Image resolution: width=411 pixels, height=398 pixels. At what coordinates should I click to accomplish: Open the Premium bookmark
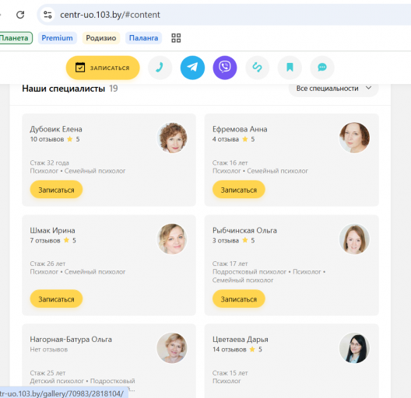pos(57,38)
